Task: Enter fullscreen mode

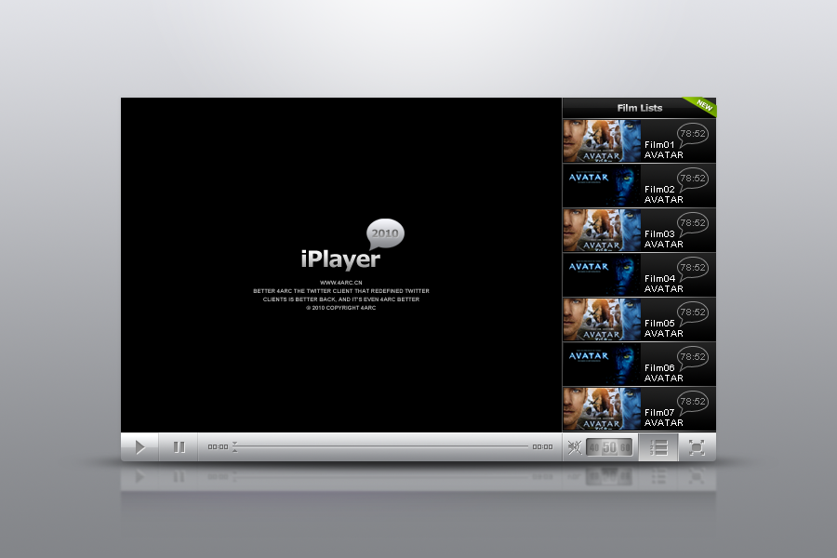Action: coord(697,447)
